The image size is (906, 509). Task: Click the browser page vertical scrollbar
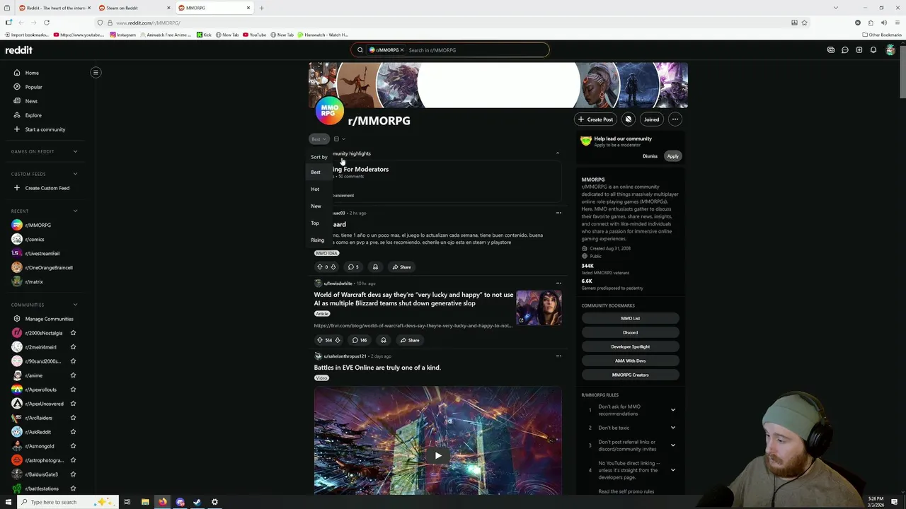[x=902, y=71]
